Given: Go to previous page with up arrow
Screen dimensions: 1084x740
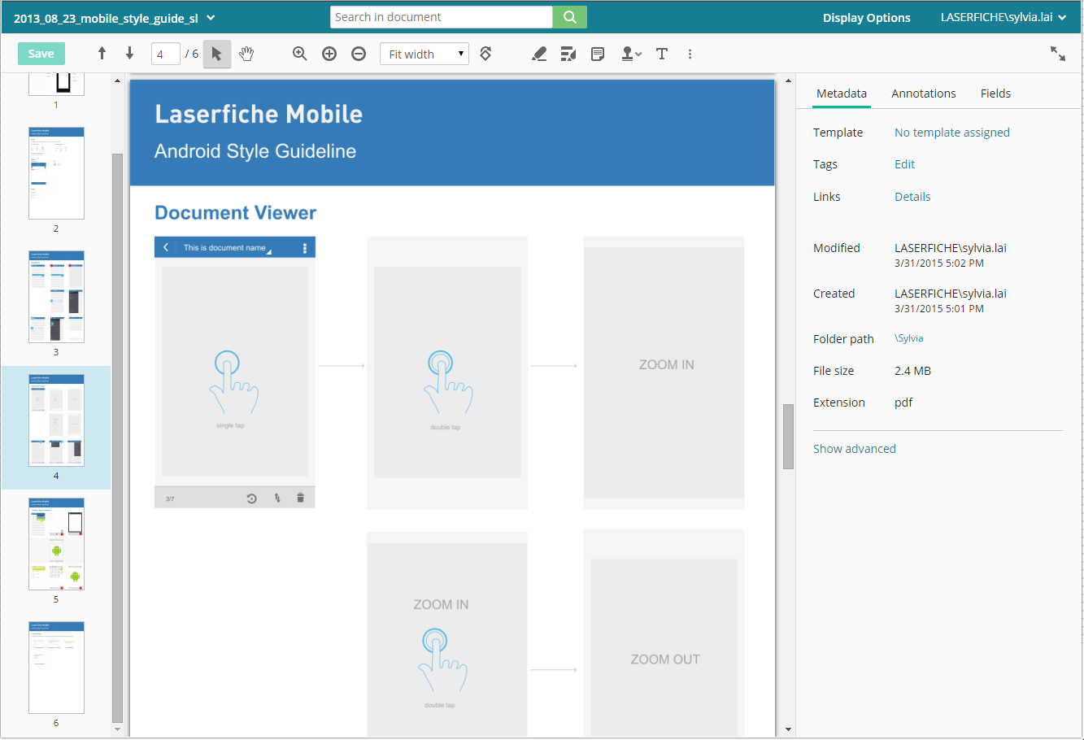Looking at the screenshot, I should (x=102, y=54).
